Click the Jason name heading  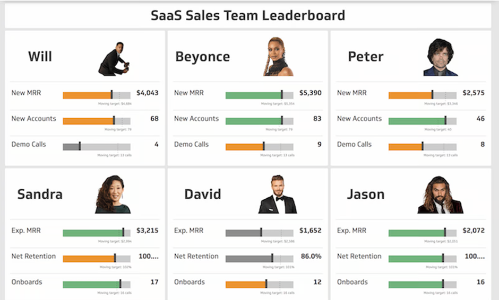pos(366,194)
